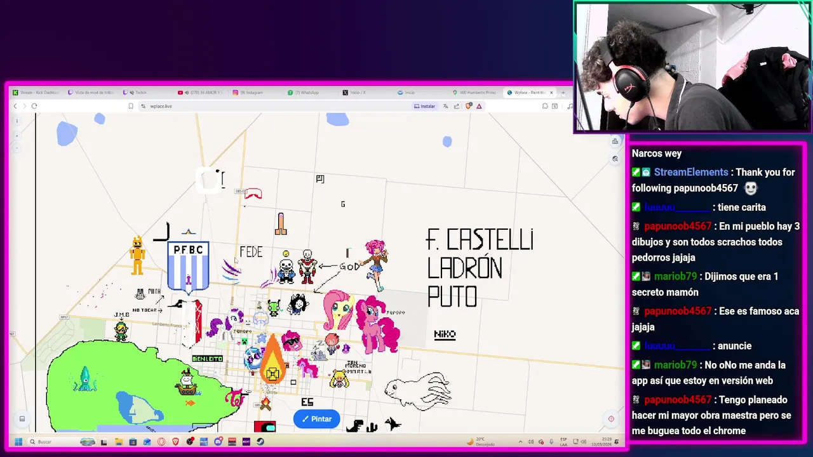The image size is (813, 457).
Task: Open the Windows Start menu
Action: coord(18,442)
